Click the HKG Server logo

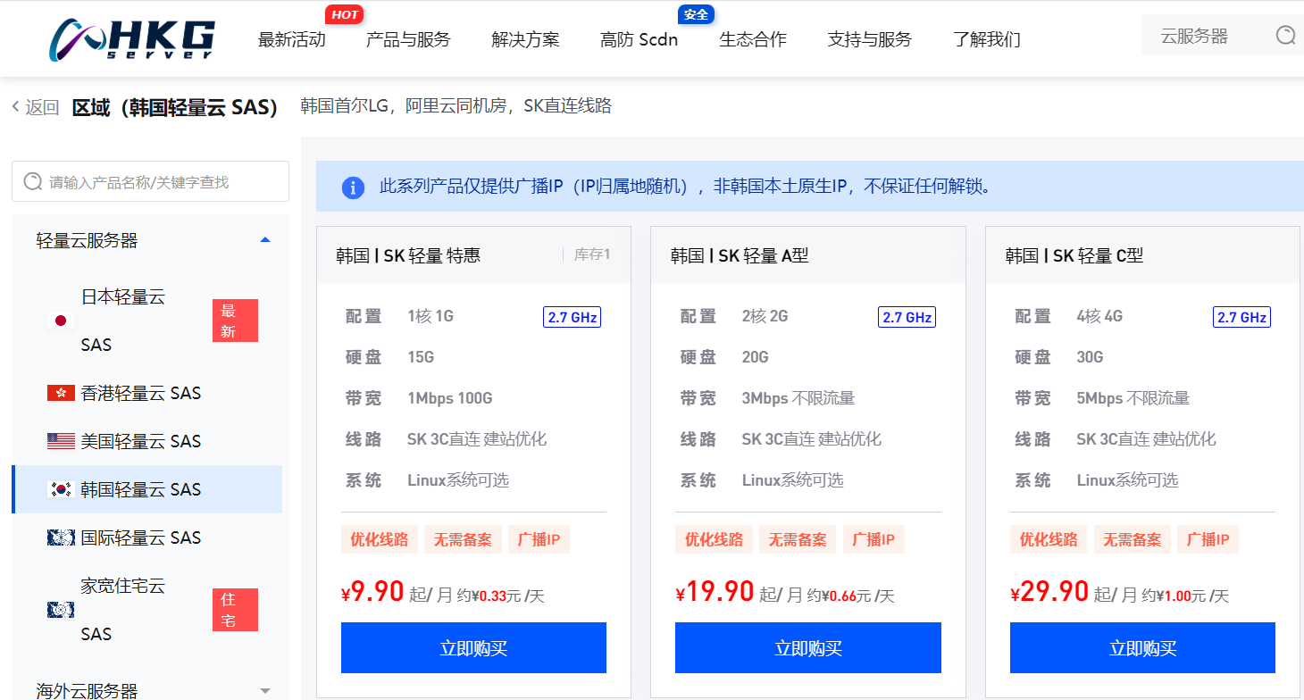coord(132,38)
